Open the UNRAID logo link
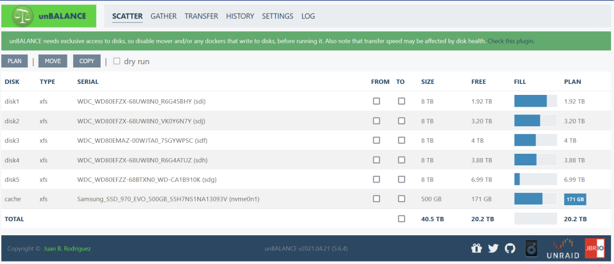The height and width of the screenshot is (264, 614). (x=563, y=249)
